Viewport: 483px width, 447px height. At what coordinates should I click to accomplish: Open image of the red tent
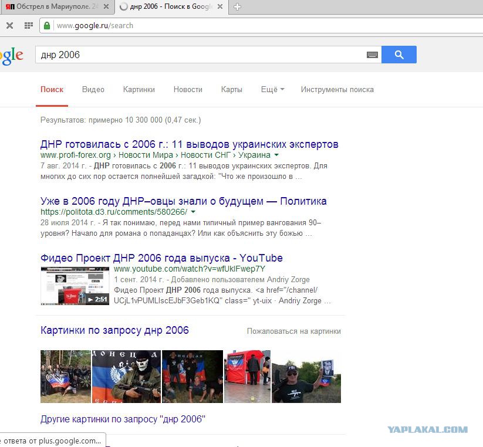pos(247,377)
